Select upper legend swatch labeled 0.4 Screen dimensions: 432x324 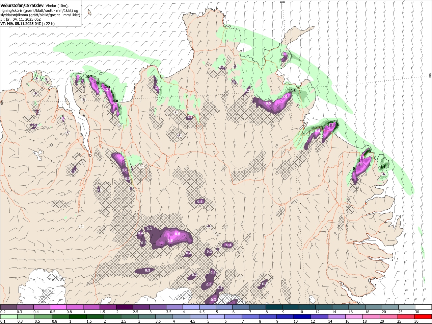coord(42,307)
